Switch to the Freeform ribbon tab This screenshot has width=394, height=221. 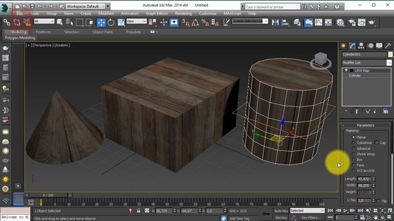point(43,32)
